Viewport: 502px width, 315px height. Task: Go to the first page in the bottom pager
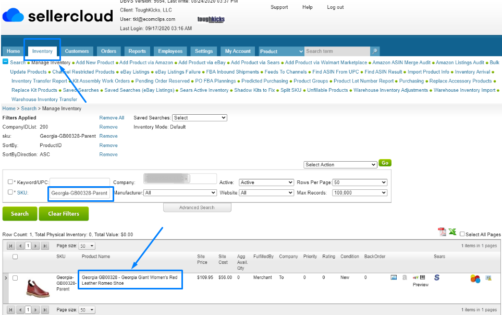10,310
